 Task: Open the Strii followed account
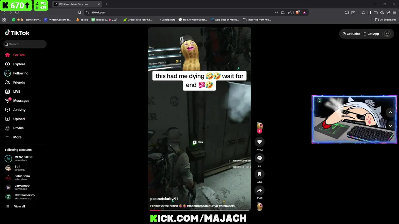[15, 168]
